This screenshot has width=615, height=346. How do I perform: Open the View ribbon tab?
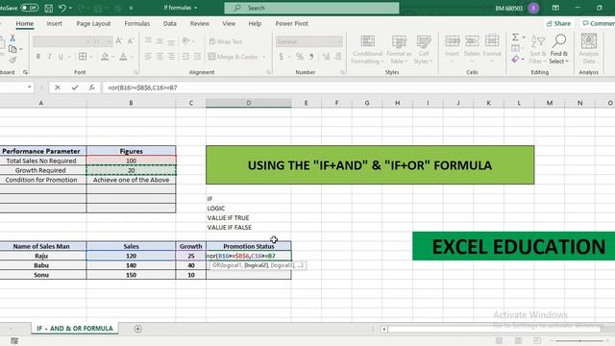click(229, 23)
